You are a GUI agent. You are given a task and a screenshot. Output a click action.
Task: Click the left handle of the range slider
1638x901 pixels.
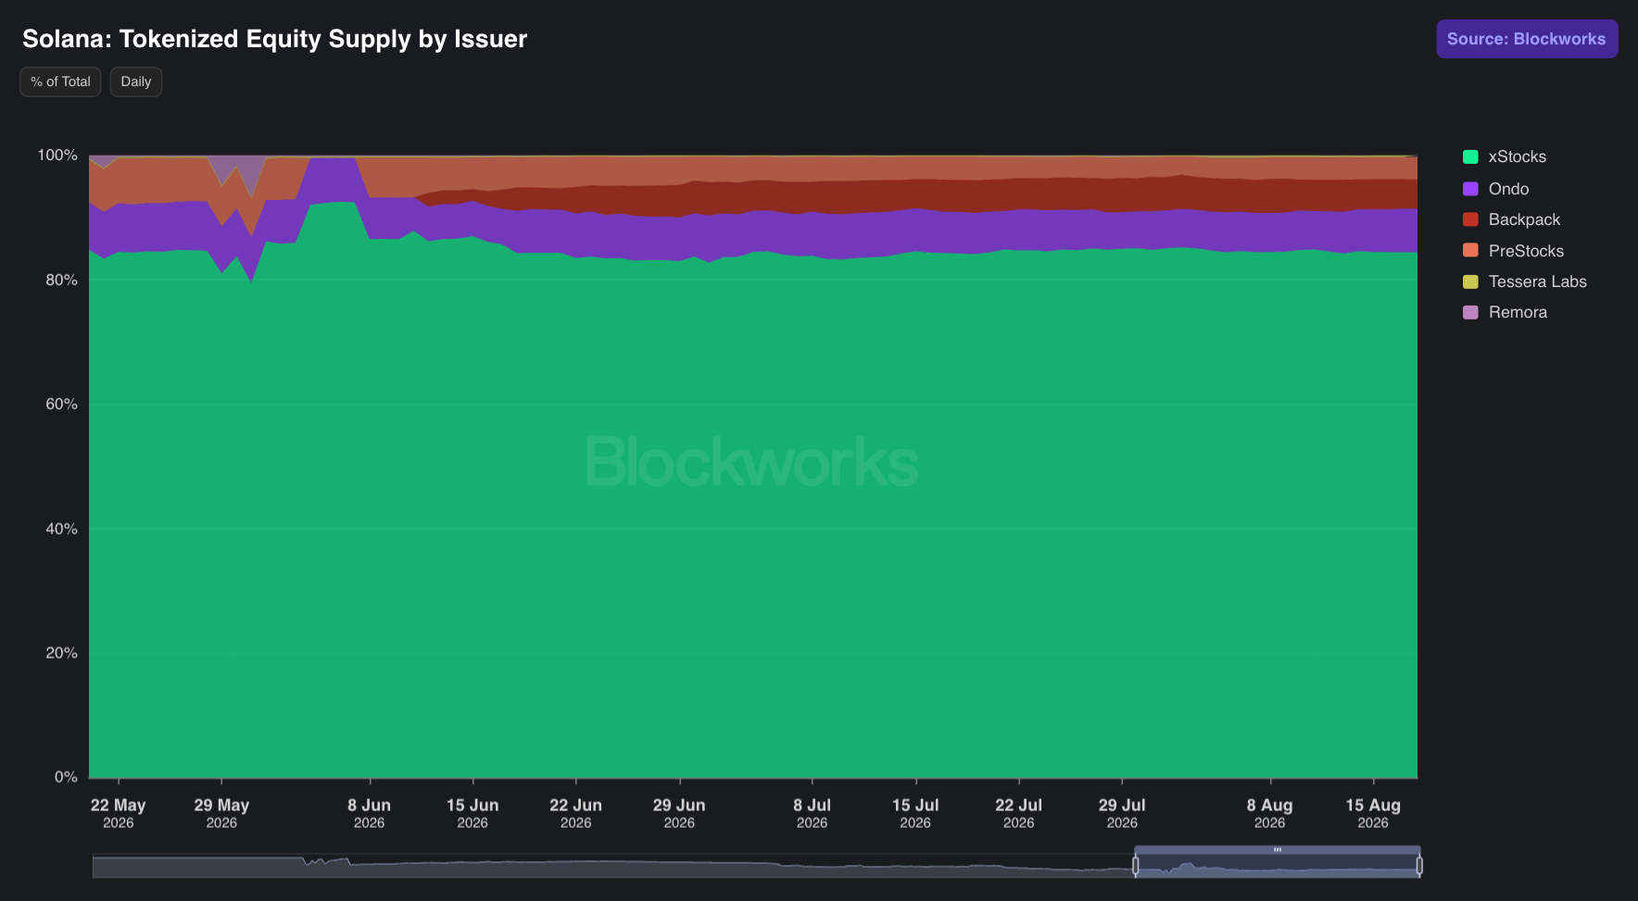(x=1136, y=866)
